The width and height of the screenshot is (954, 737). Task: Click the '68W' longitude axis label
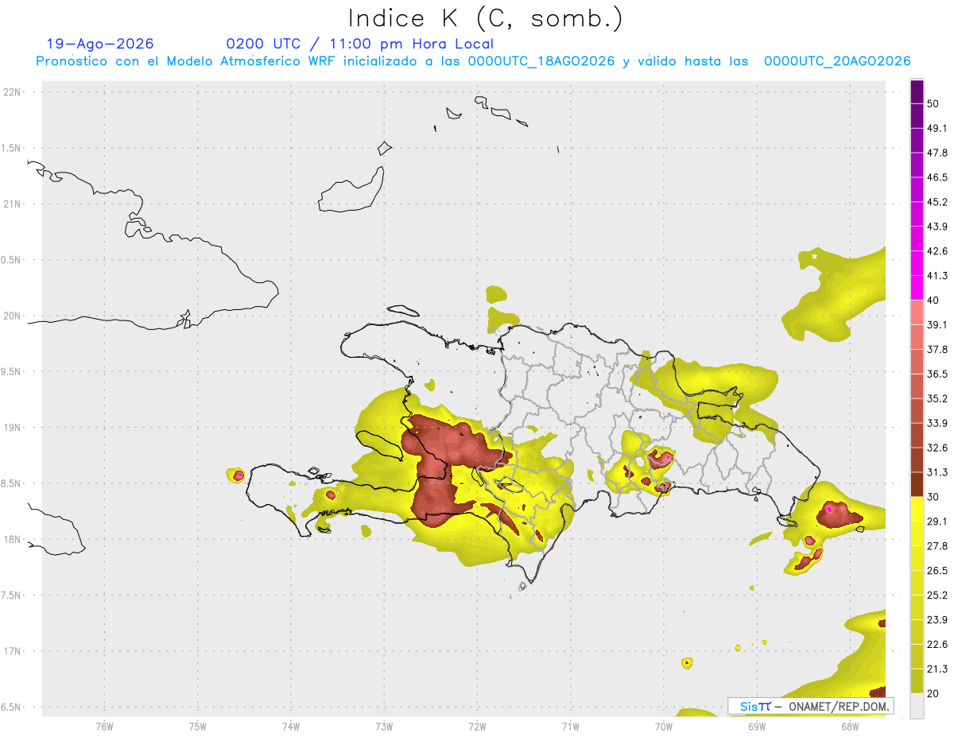(849, 725)
